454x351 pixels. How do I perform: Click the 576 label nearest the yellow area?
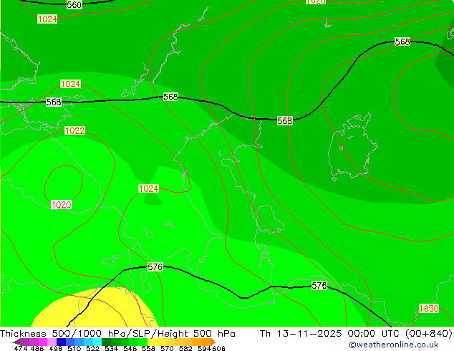[x=155, y=266]
